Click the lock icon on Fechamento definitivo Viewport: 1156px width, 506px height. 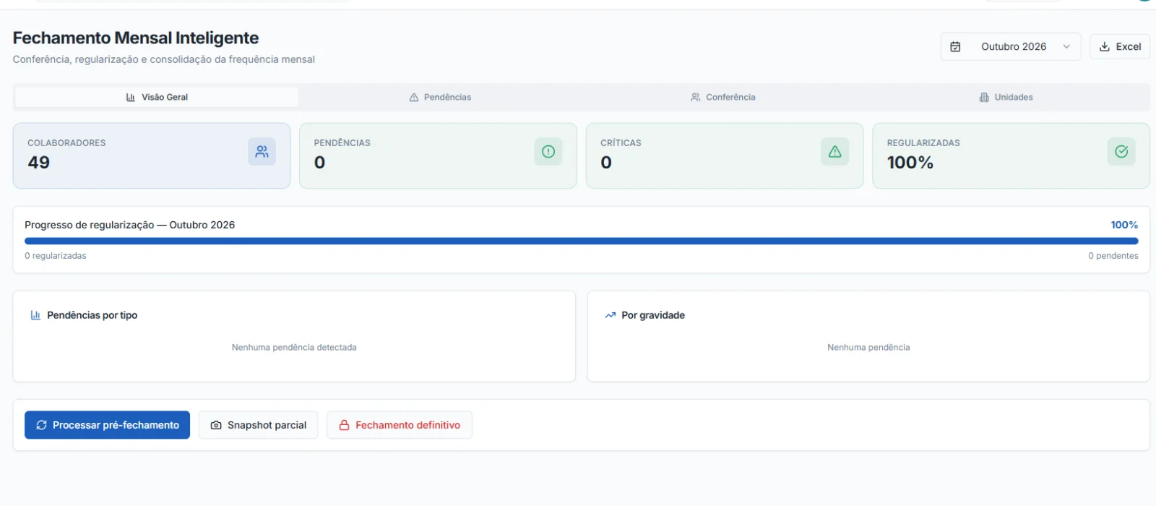[x=345, y=425]
